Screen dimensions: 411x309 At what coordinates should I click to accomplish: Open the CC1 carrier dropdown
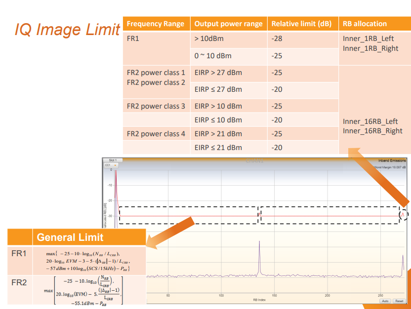click(111, 165)
